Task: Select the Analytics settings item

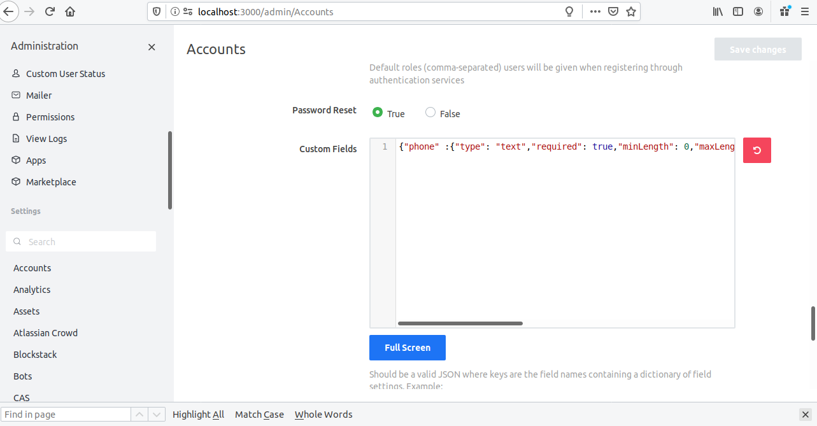Action: pos(32,290)
